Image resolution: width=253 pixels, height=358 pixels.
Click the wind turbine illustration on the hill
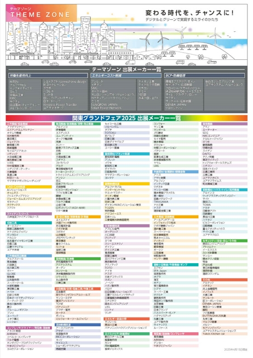(182, 35)
